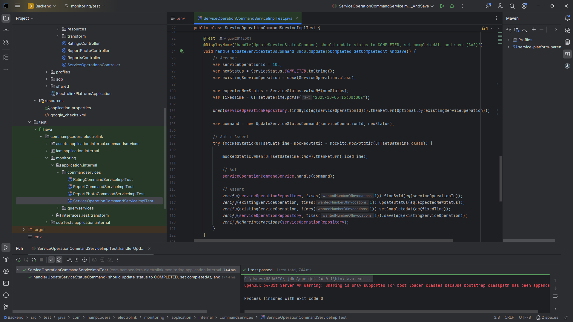Image resolution: width=573 pixels, height=322 pixels.
Task: Collapse the test result tree root node
Action: (18, 270)
